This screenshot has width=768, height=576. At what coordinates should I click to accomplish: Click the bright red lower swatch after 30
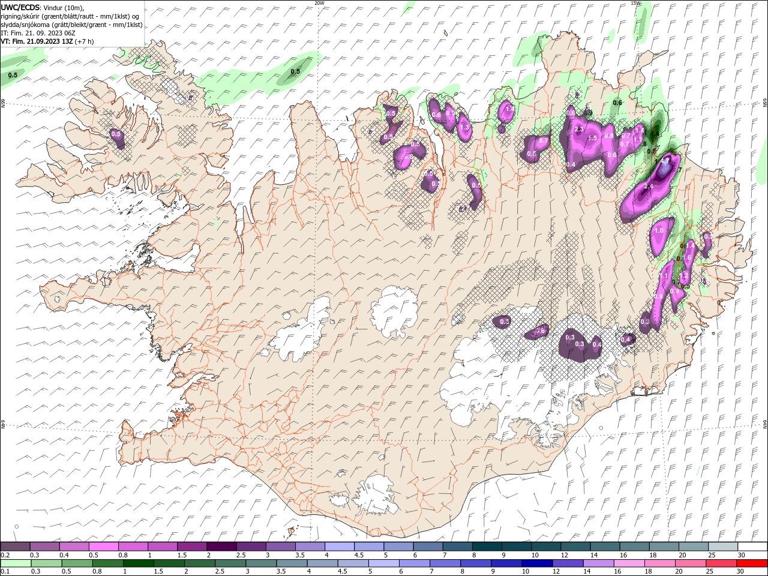point(751,563)
